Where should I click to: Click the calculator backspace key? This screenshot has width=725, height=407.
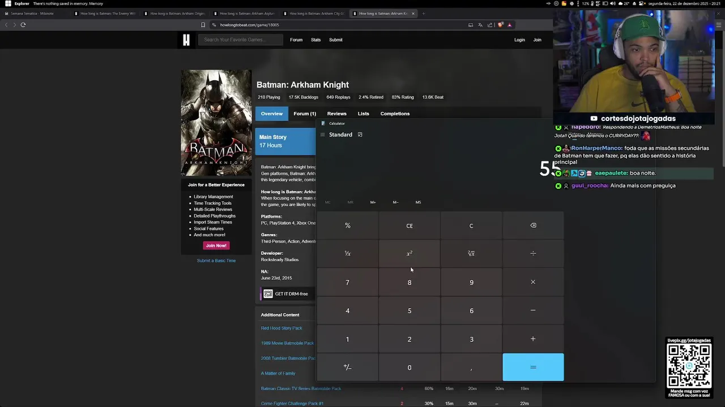click(x=533, y=226)
